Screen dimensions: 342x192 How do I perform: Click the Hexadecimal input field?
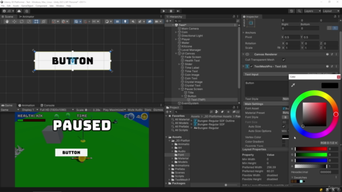tap(329, 172)
